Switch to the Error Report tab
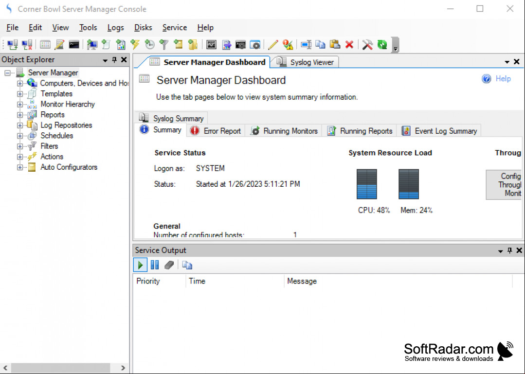Screen dimensions: 525x374 coord(216,131)
